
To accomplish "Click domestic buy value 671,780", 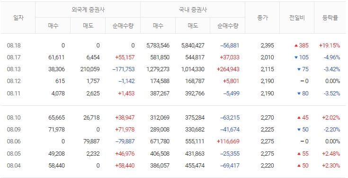I will [160, 141].
